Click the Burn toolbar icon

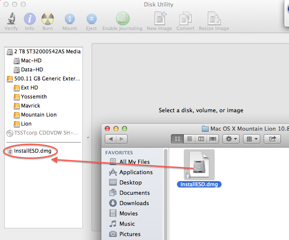[48, 19]
